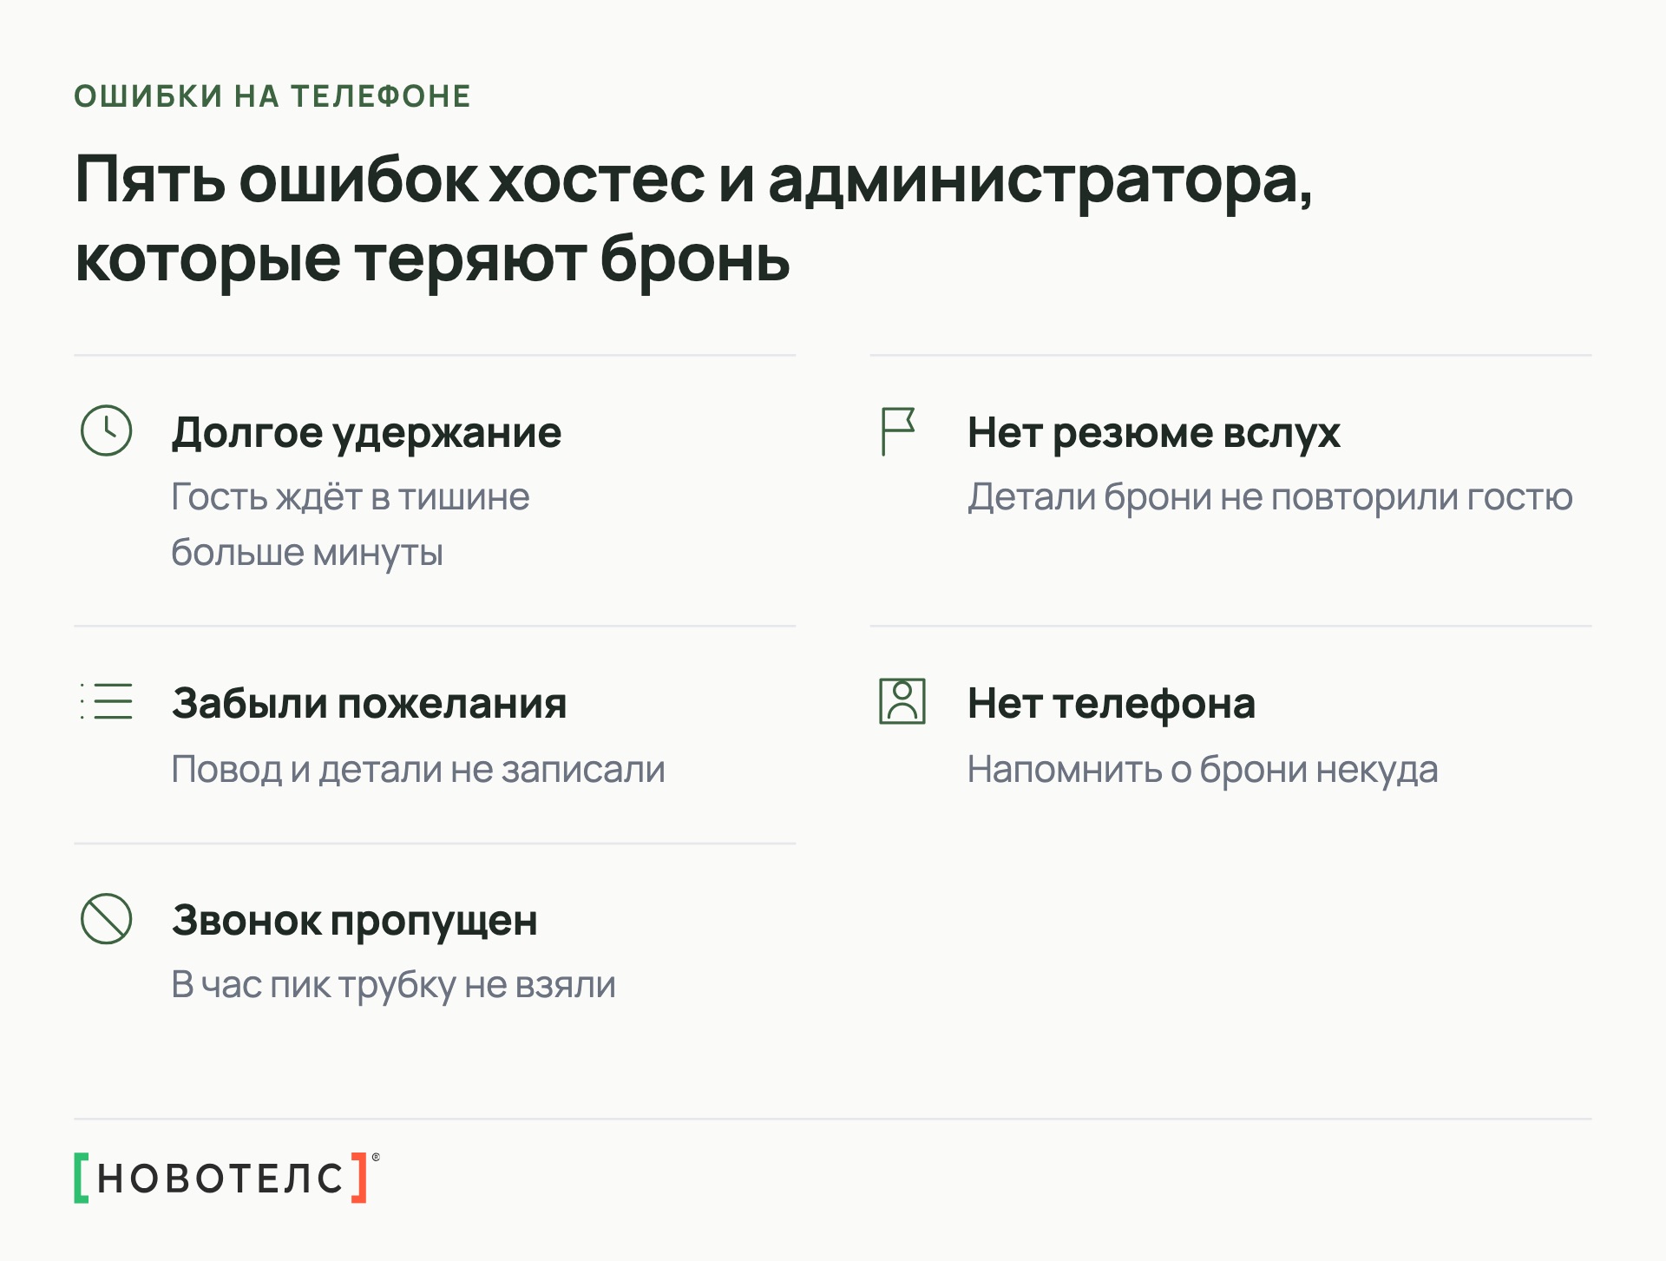Click the contact portrait icon beside Нет телефона

tap(902, 701)
